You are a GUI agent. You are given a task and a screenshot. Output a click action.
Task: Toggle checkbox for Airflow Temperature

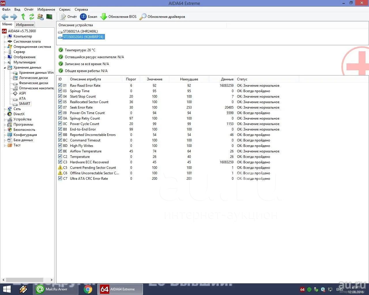pos(60,151)
